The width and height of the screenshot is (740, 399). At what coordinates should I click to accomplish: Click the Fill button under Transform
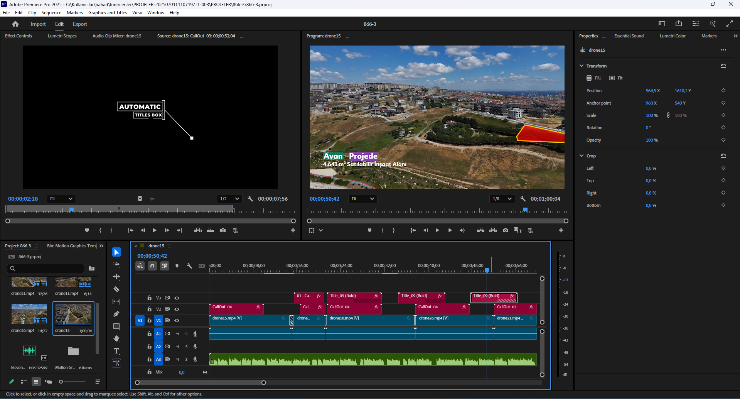[x=594, y=78]
